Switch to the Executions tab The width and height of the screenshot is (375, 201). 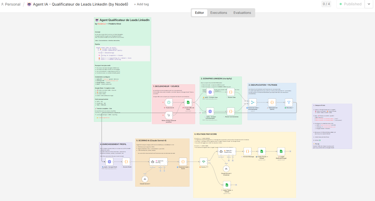point(219,13)
